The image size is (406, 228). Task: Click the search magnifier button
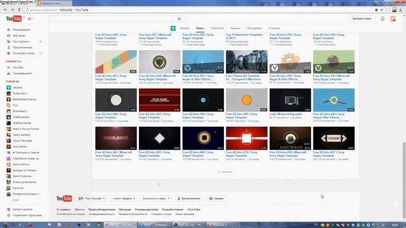[x=179, y=18]
